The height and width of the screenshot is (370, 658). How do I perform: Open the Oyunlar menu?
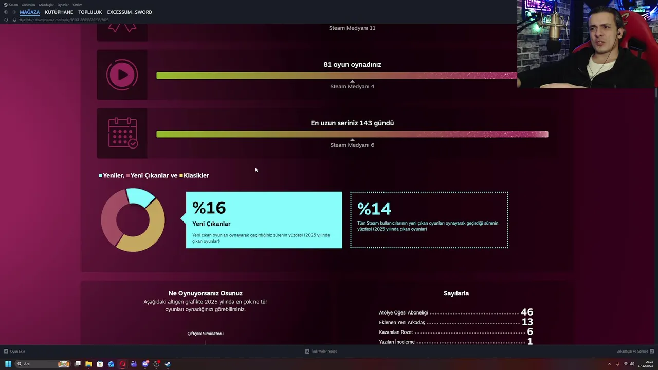63,5
